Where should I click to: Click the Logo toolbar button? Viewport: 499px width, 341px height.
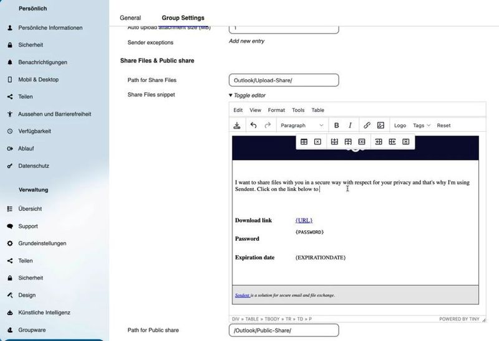(400, 126)
